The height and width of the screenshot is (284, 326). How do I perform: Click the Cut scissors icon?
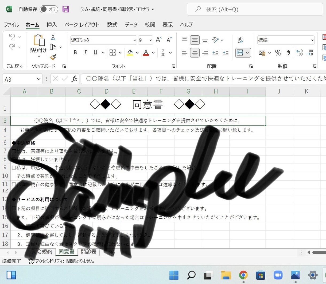pyautogui.click(x=53, y=37)
